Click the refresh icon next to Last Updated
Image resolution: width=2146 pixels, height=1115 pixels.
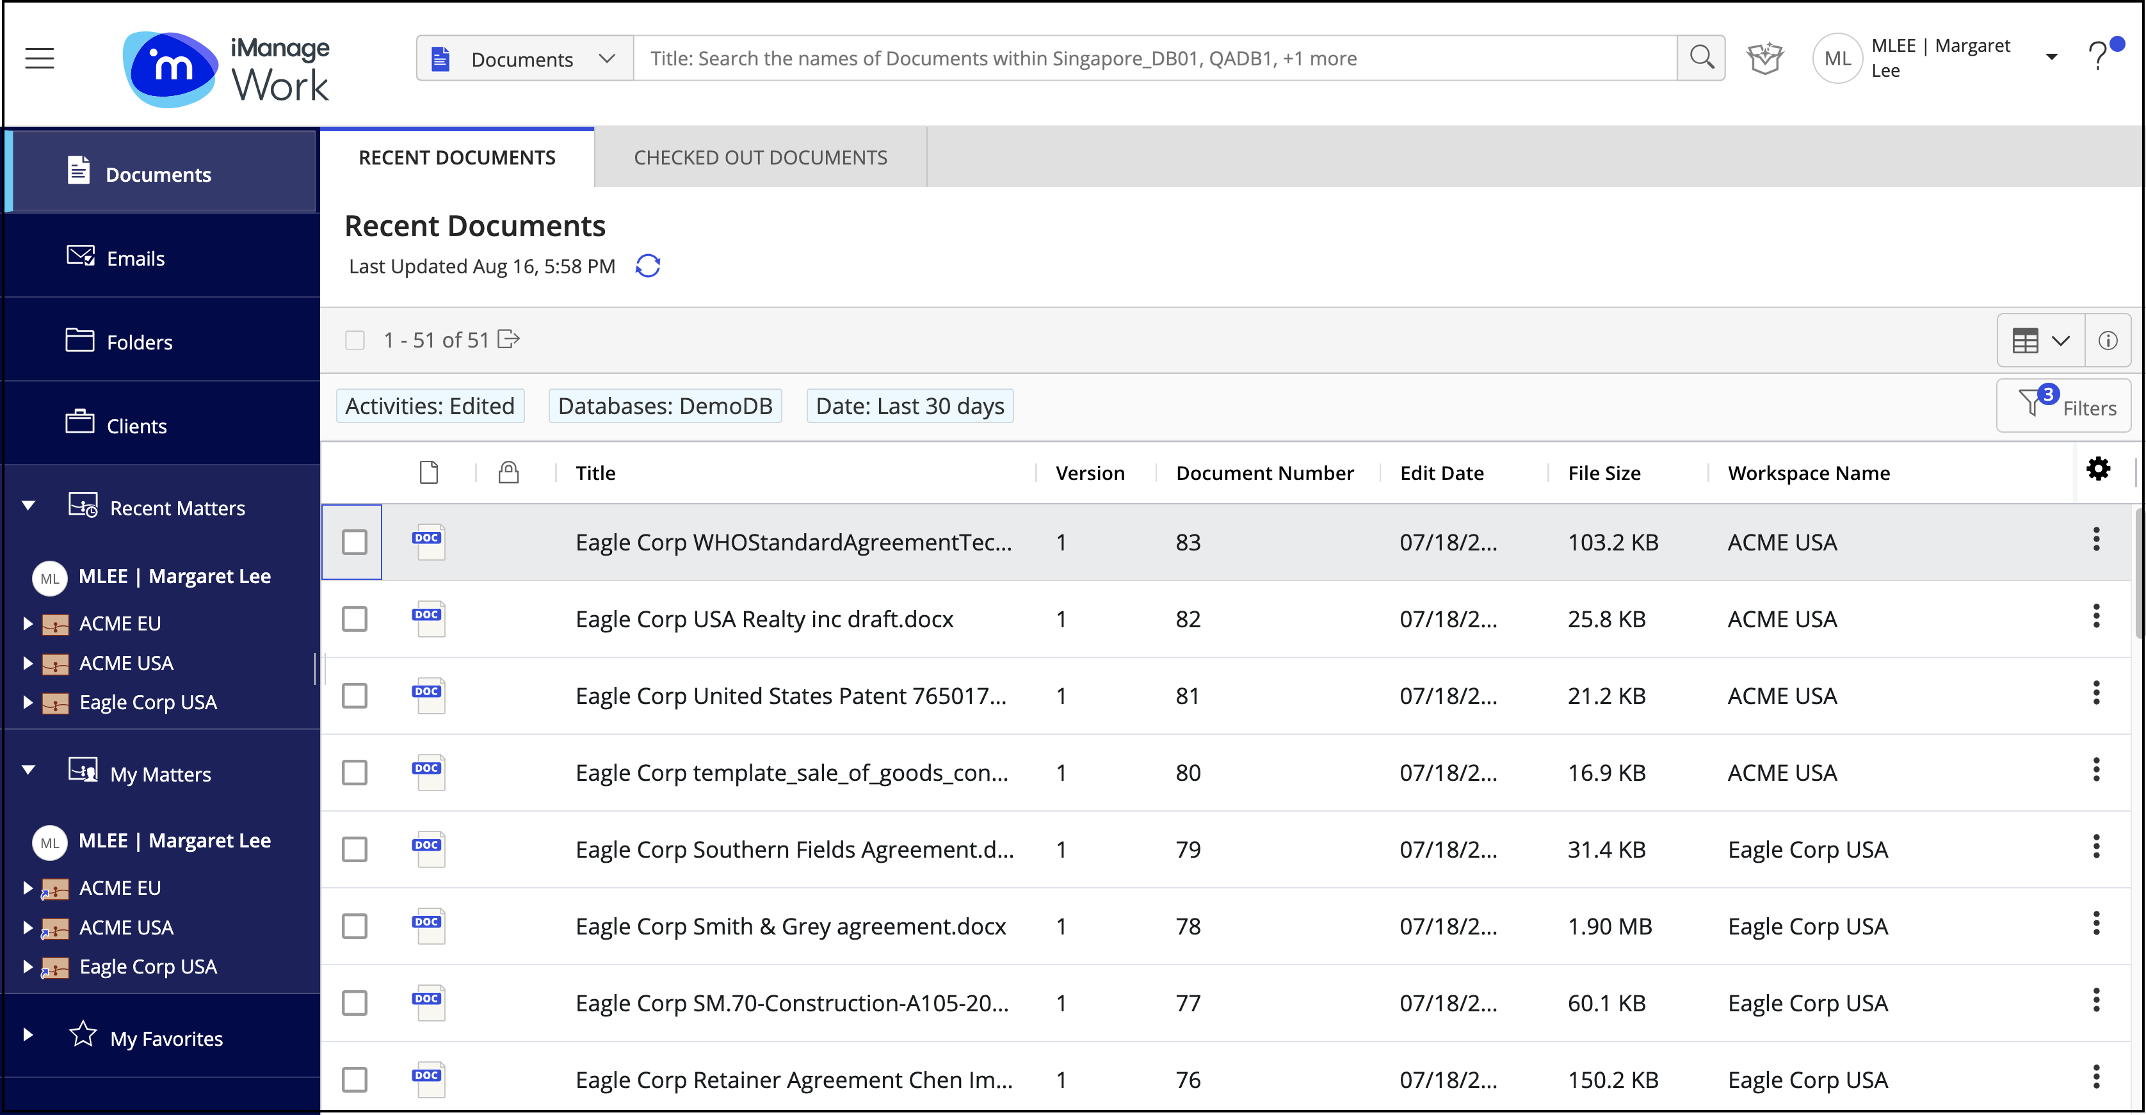point(647,266)
